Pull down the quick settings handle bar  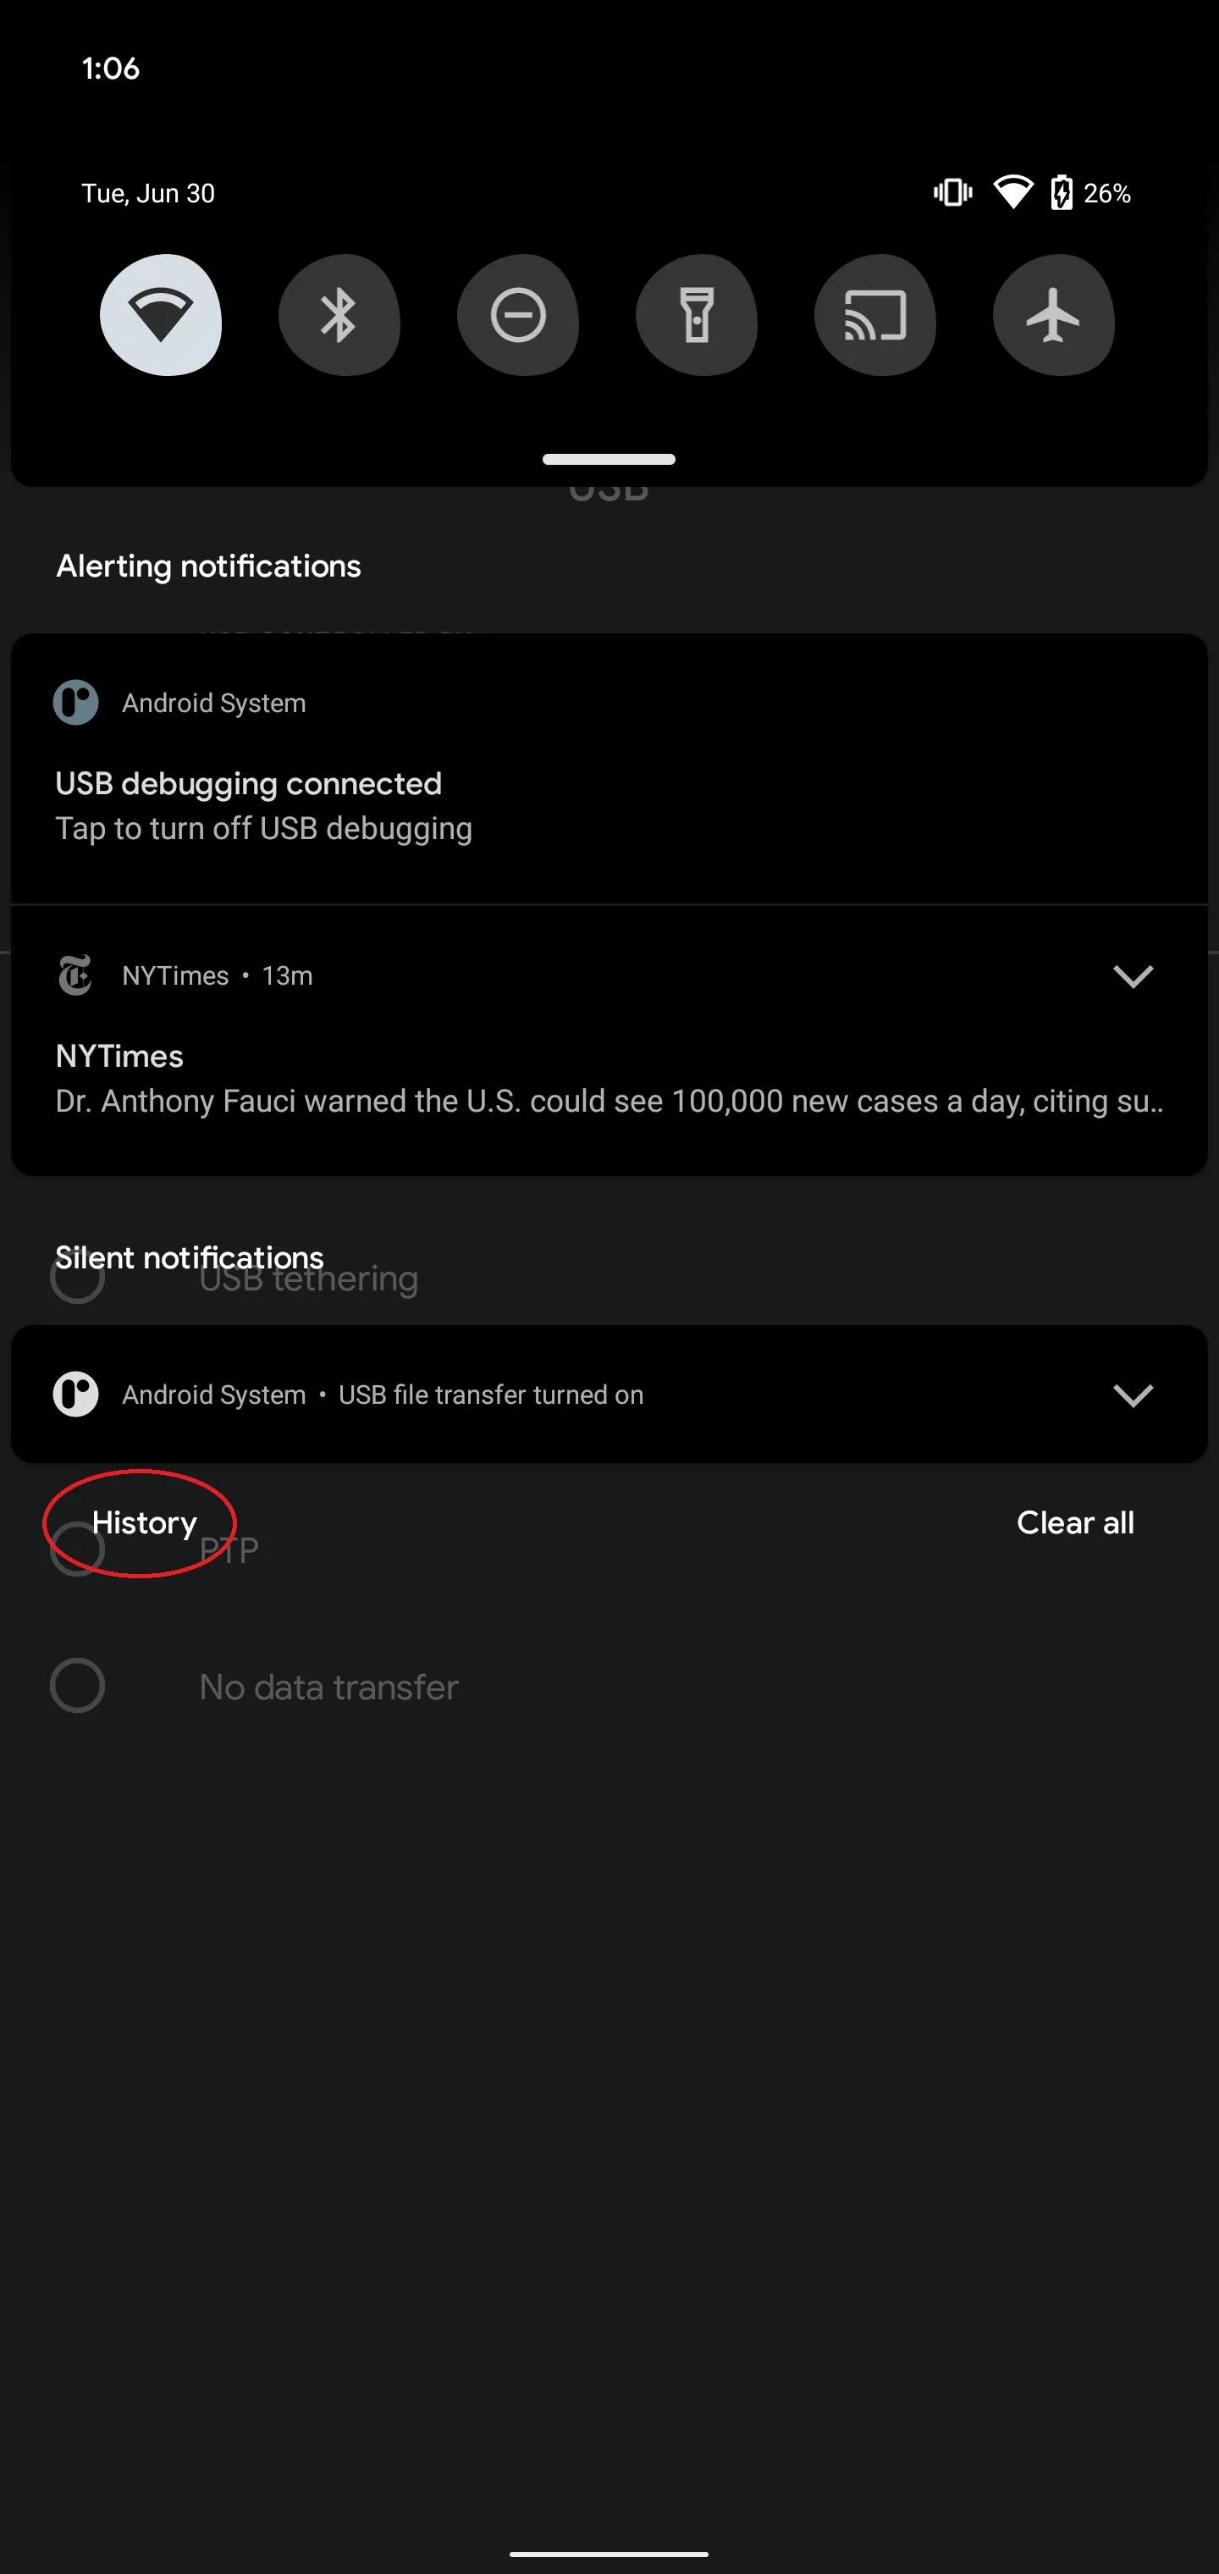pos(609,460)
